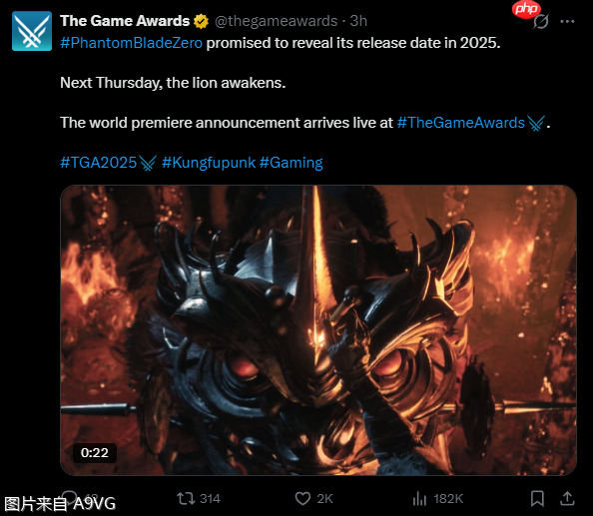
Task: Open the @thegameawards handle link
Action: (277, 21)
